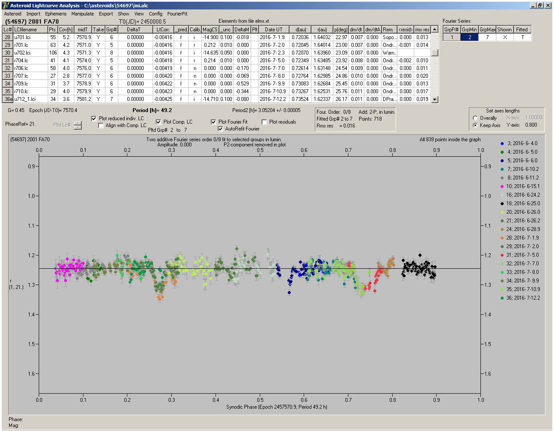Select row header 28 for u701.lci

(x=8, y=37)
